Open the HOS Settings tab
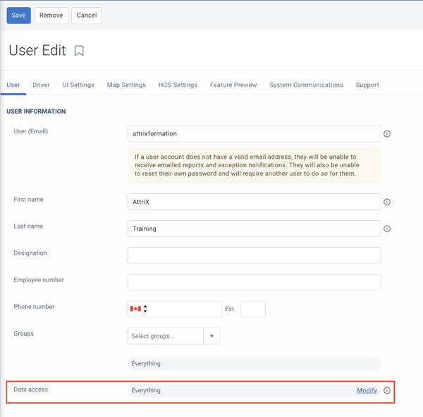The width and height of the screenshot is (423, 417). pos(178,85)
